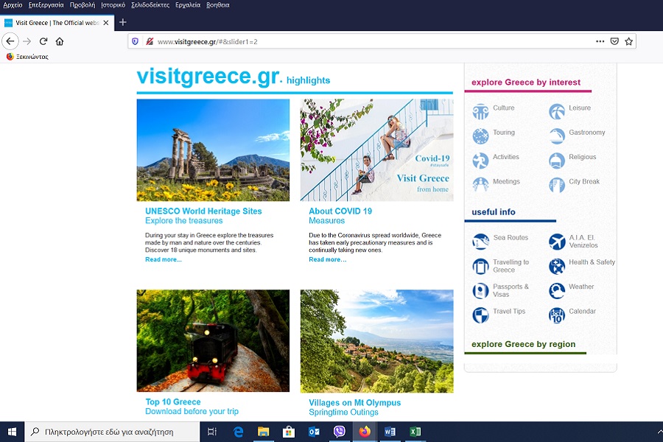Click the visitgreece.gr logo heading

pyautogui.click(x=209, y=77)
